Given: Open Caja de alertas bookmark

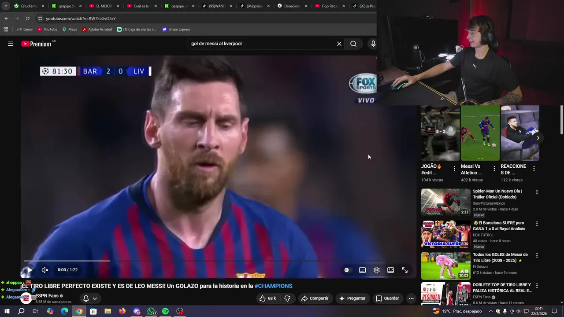Looking at the screenshot, I should (137, 29).
